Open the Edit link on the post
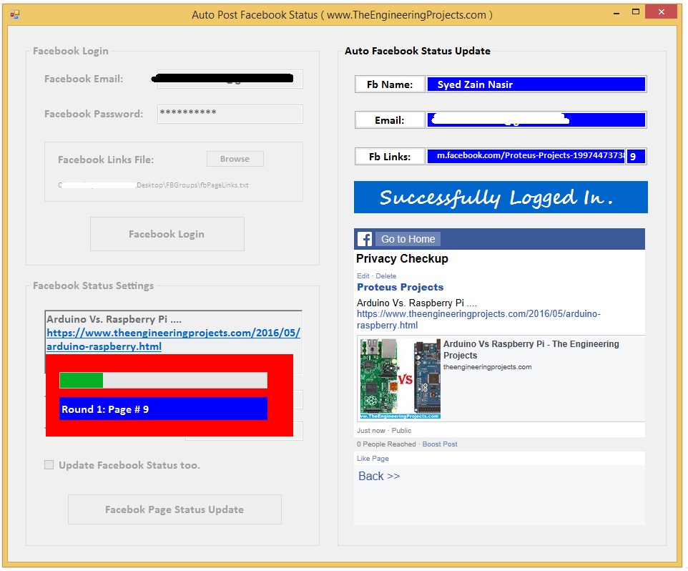 click(x=363, y=276)
